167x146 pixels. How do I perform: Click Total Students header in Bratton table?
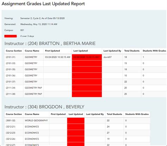tap(132, 51)
